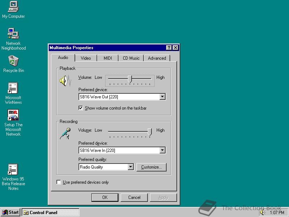Click the playback speaker icon
This screenshot has height=217, width=289.
(65, 81)
